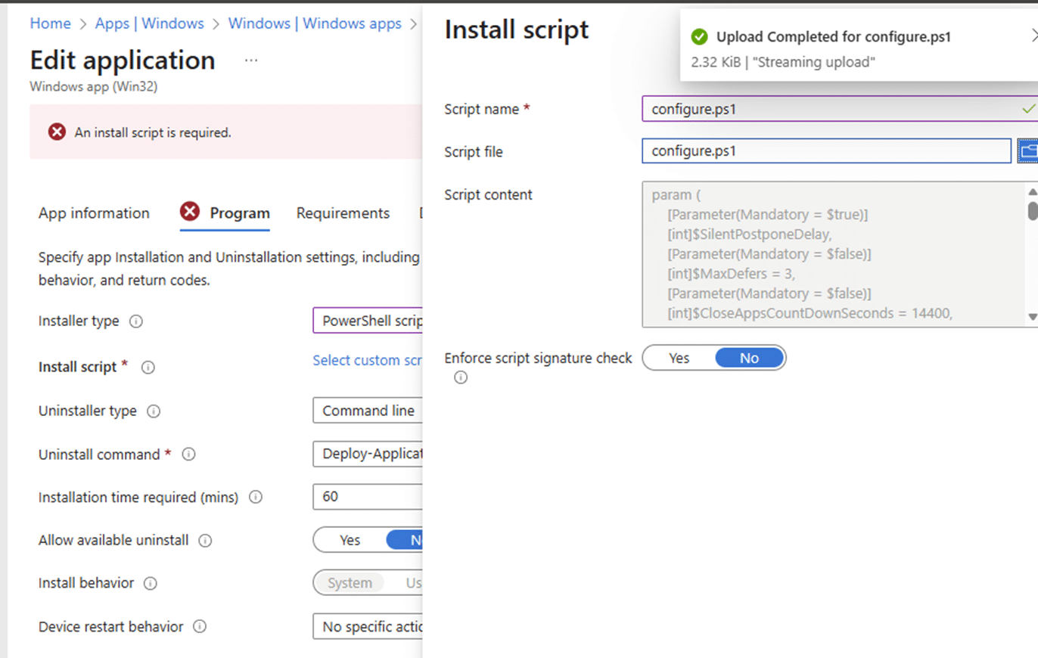
Task: Click info icon next to Install script
Action: click(148, 368)
